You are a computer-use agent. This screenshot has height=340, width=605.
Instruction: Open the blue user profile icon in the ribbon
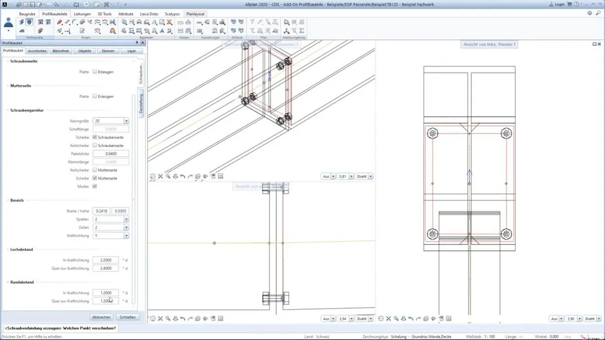point(9,23)
